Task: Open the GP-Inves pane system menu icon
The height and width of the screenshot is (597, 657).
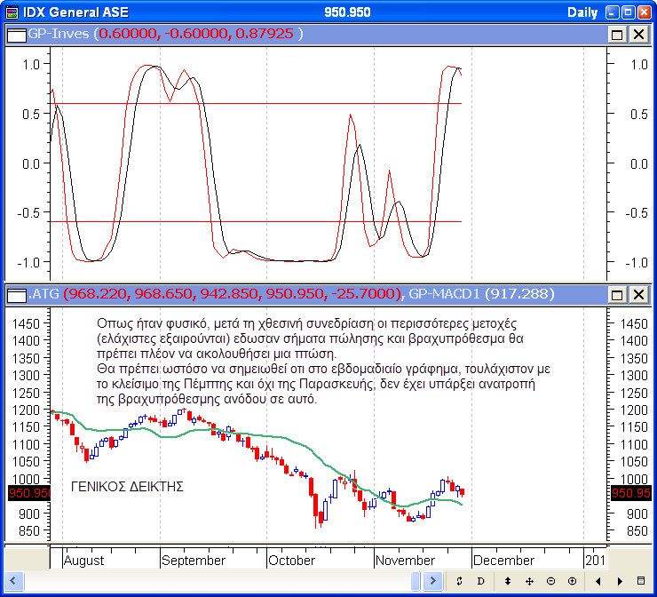Action: tap(16, 34)
